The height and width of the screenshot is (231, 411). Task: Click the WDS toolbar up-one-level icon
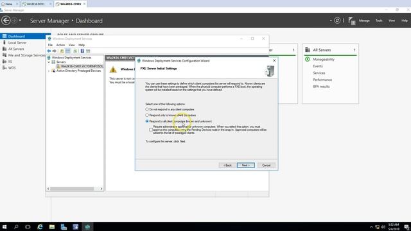[x=62, y=51]
